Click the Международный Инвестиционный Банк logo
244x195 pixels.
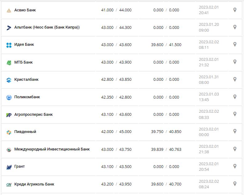click(x=9, y=150)
